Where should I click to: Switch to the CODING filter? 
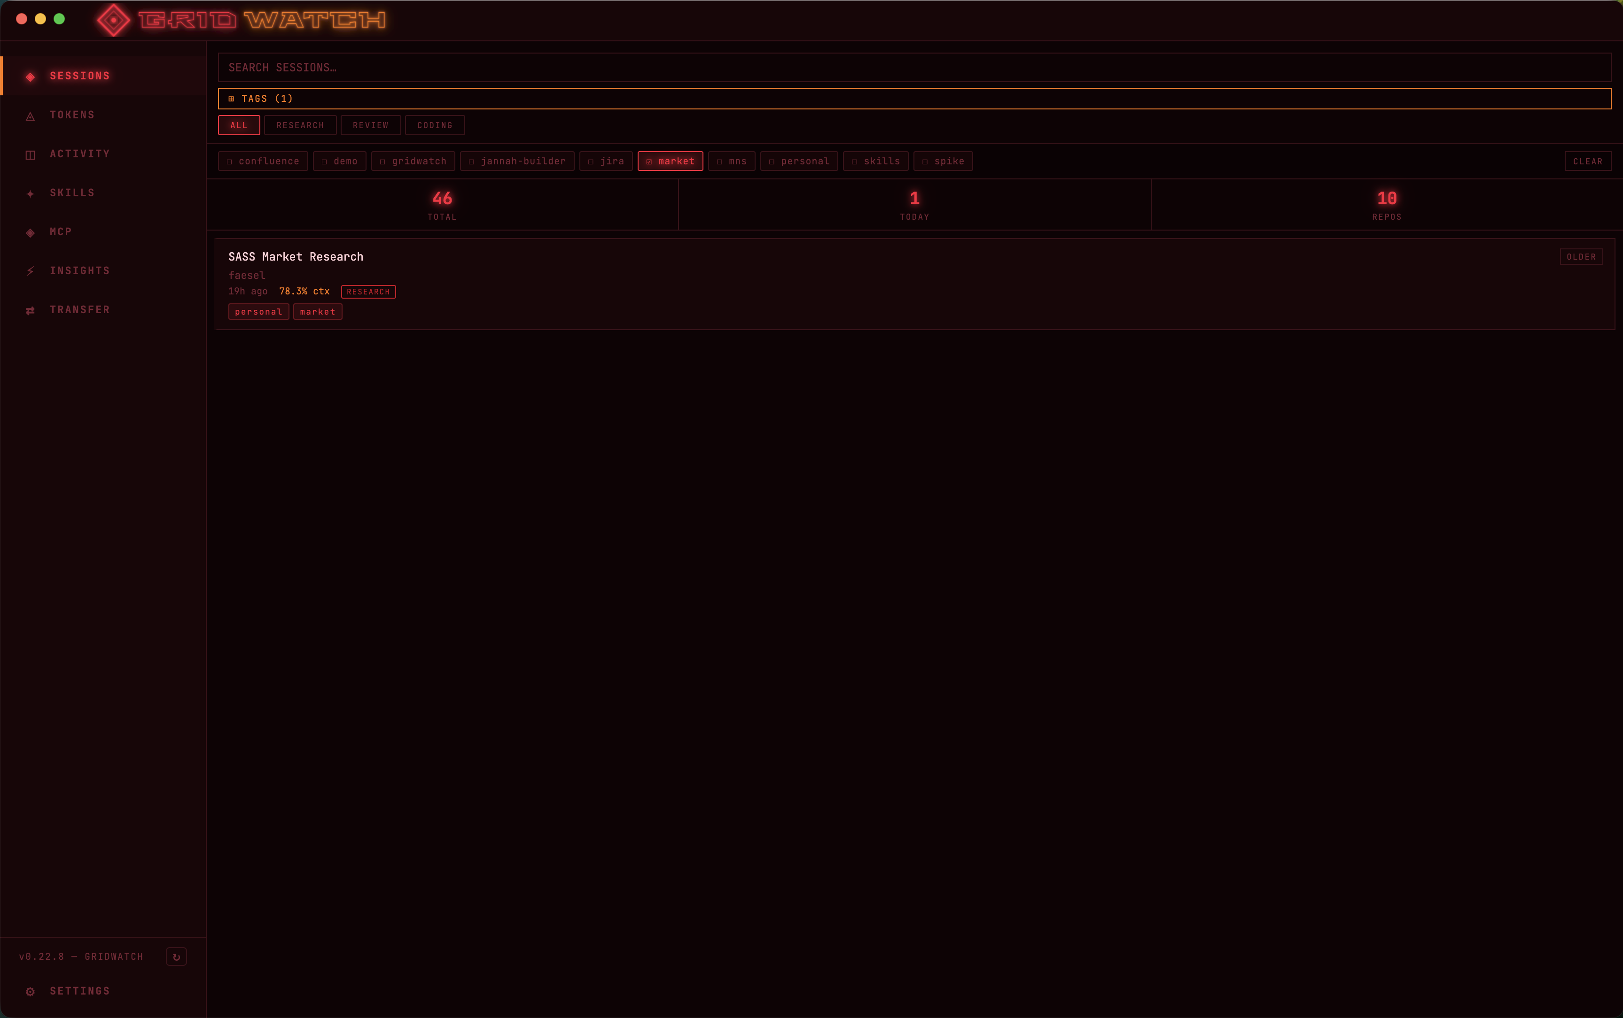435,125
